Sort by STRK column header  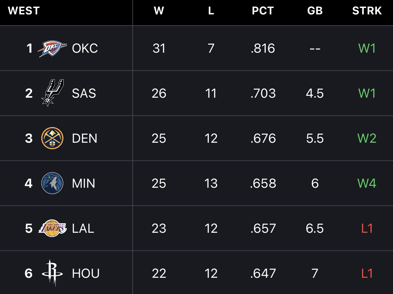[367, 11]
